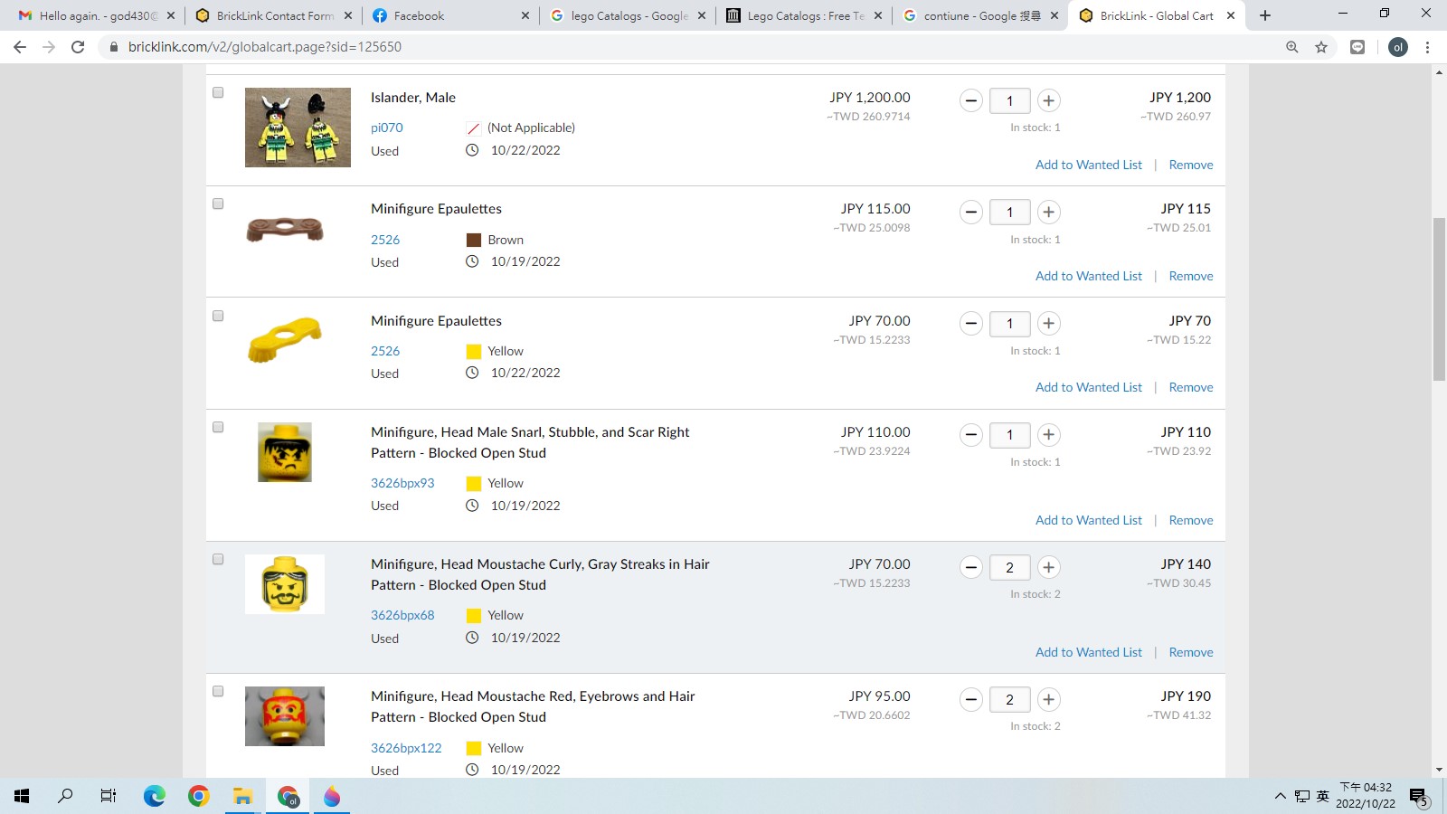The image size is (1447, 814).
Task: Click minus icon for Moustache Red head
Action: point(971,699)
